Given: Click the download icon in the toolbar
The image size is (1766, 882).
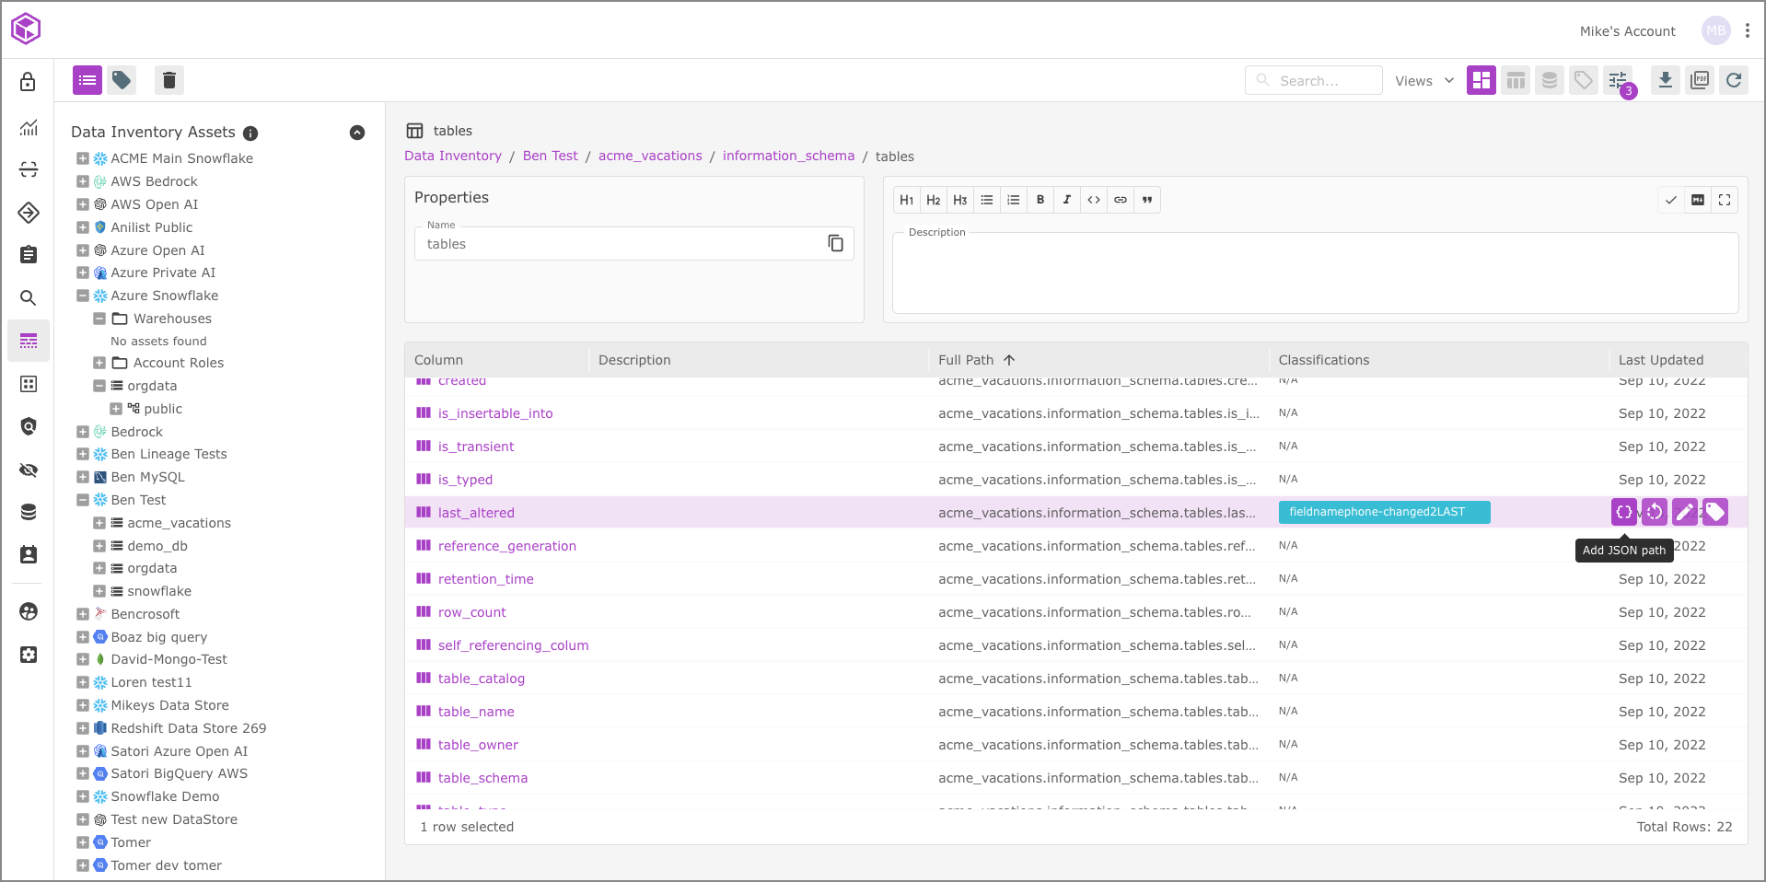Looking at the screenshot, I should click(1665, 80).
